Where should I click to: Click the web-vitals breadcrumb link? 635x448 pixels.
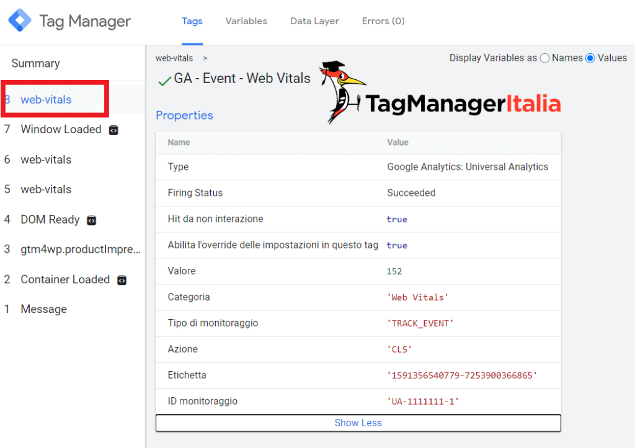pos(174,58)
